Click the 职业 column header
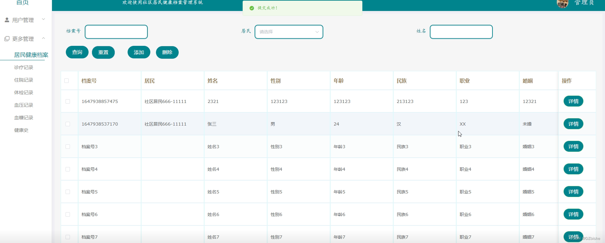 [465, 81]
